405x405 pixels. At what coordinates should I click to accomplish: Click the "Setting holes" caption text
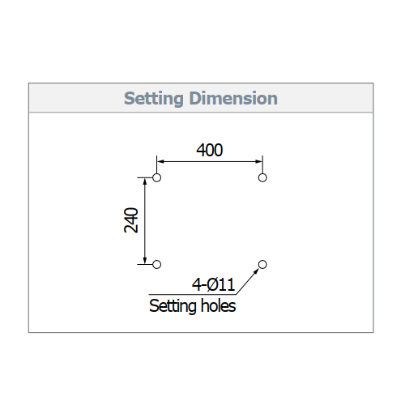193,306
